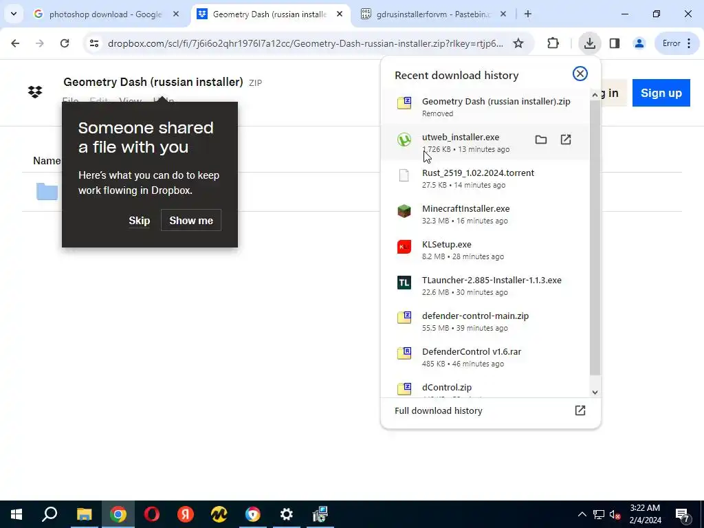Skip the Dropbox shared file tour
704x528 pixels.
pyautogui.click(x=139, y=221)
